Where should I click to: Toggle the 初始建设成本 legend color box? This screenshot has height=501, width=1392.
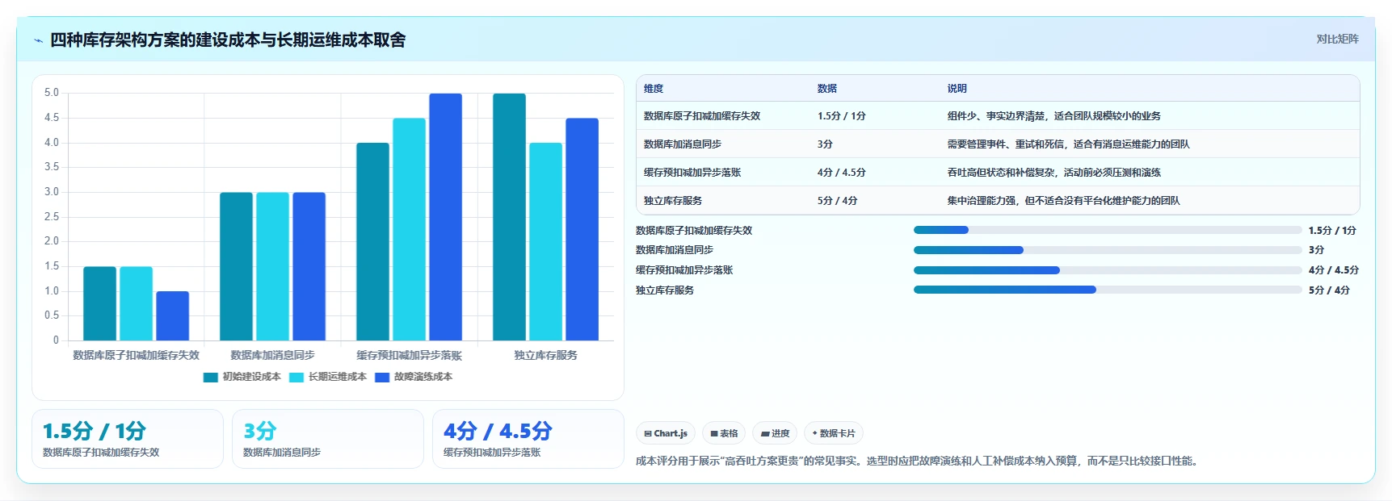coord(211,377)
